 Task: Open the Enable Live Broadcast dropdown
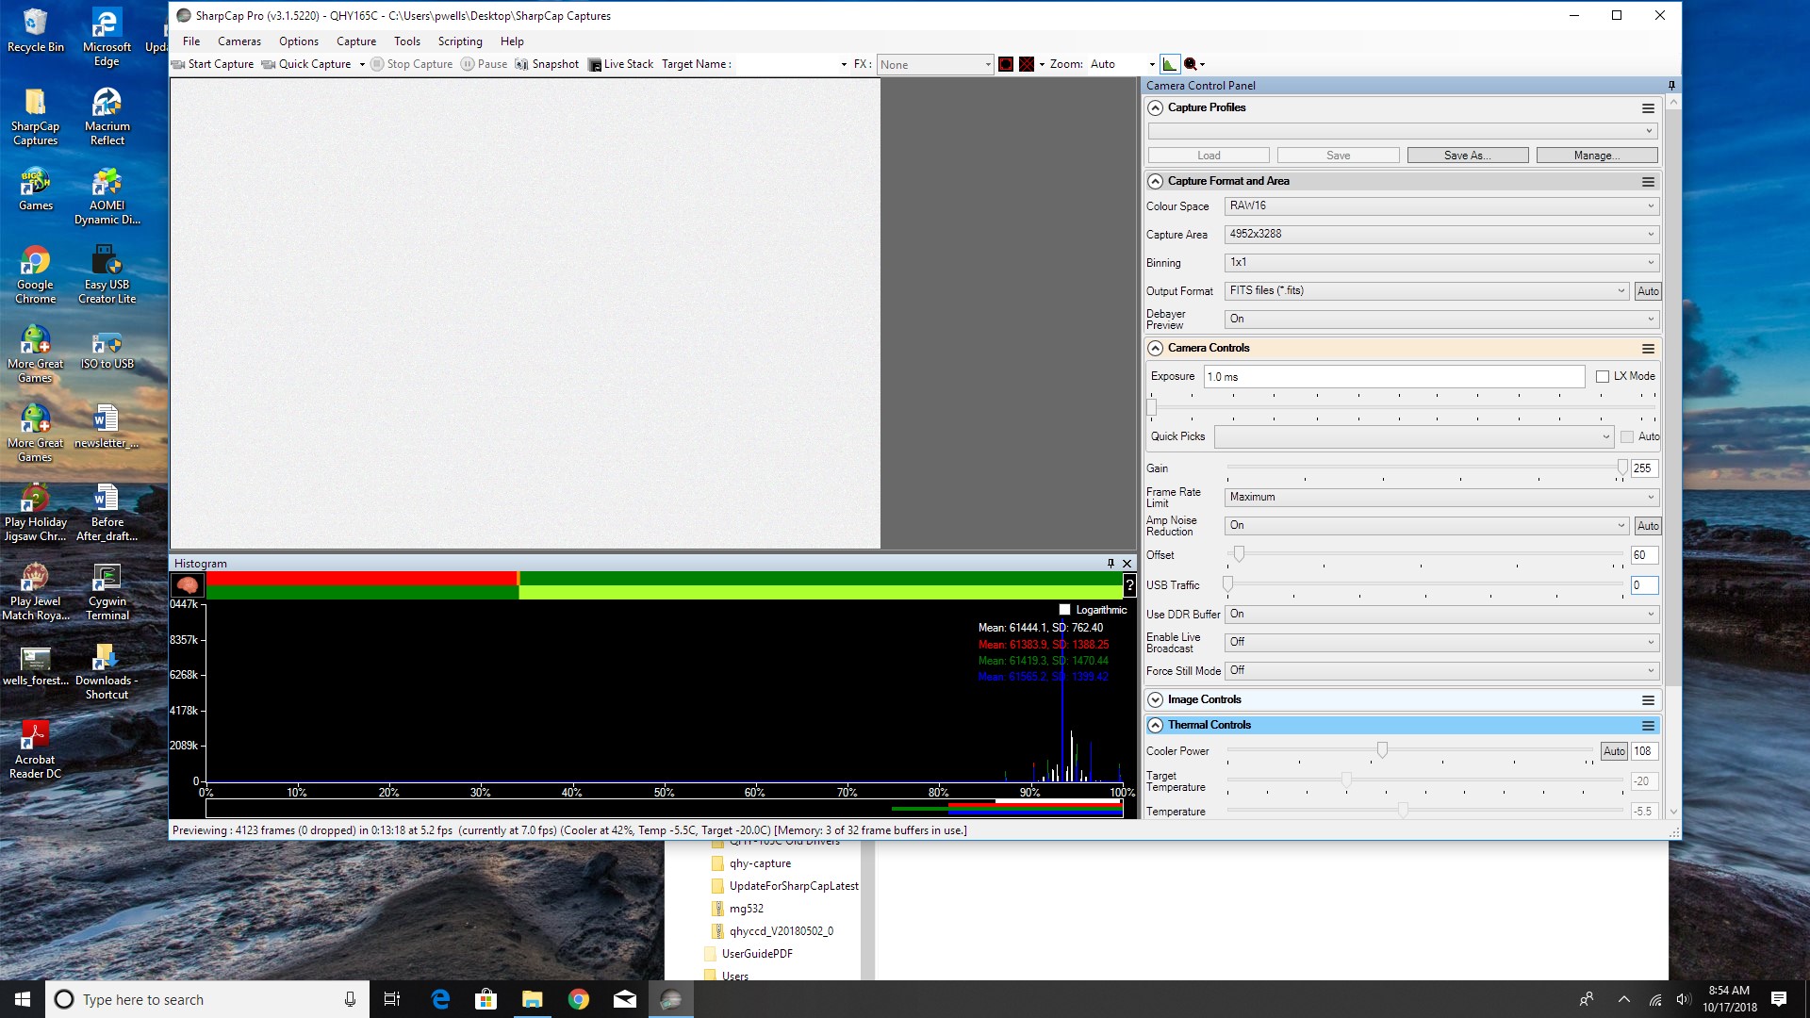[1441, 642]
